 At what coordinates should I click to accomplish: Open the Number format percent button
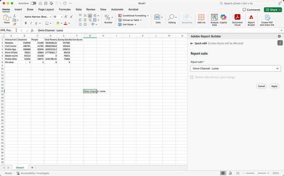point(108,19)
